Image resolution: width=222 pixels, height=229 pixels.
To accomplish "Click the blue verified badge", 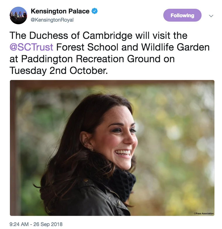I will tap(94, 11).
